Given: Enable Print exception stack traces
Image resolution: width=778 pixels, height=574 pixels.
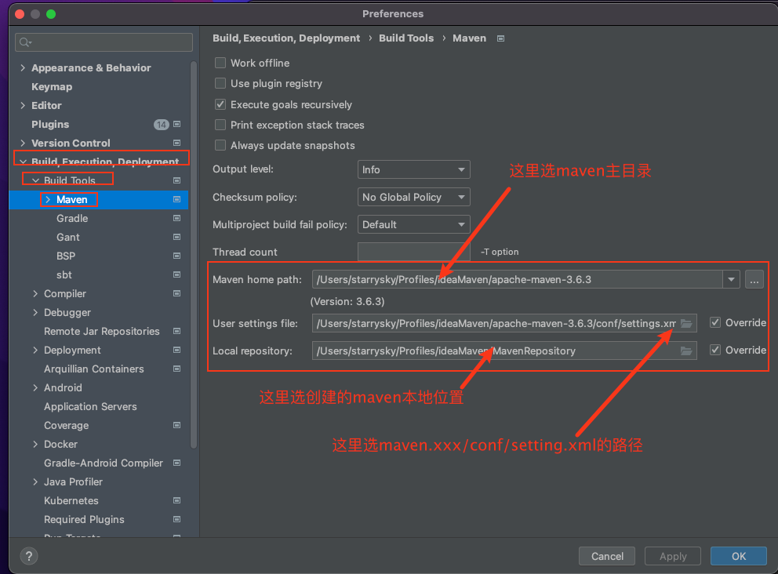Looking at the screenshot, I should click(220, 125).
